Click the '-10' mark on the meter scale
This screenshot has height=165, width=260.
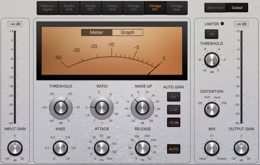coord(111,45)
